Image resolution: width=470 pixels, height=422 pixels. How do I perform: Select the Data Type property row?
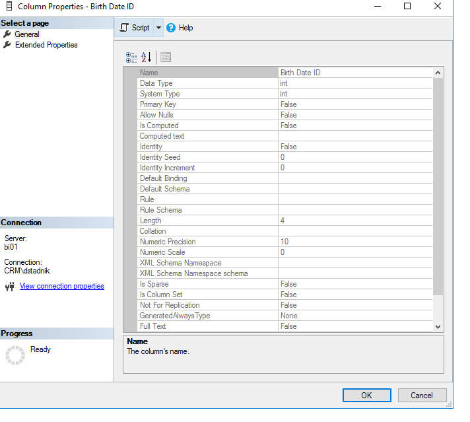[x=285, y=83]
